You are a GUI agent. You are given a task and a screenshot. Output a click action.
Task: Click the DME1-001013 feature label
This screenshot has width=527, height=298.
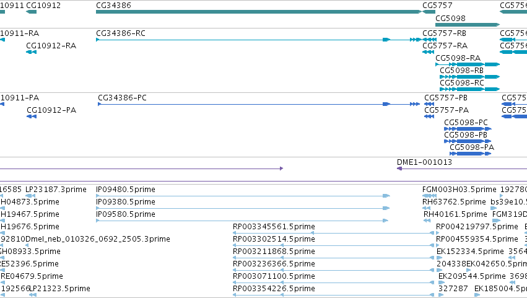point(424,162)
